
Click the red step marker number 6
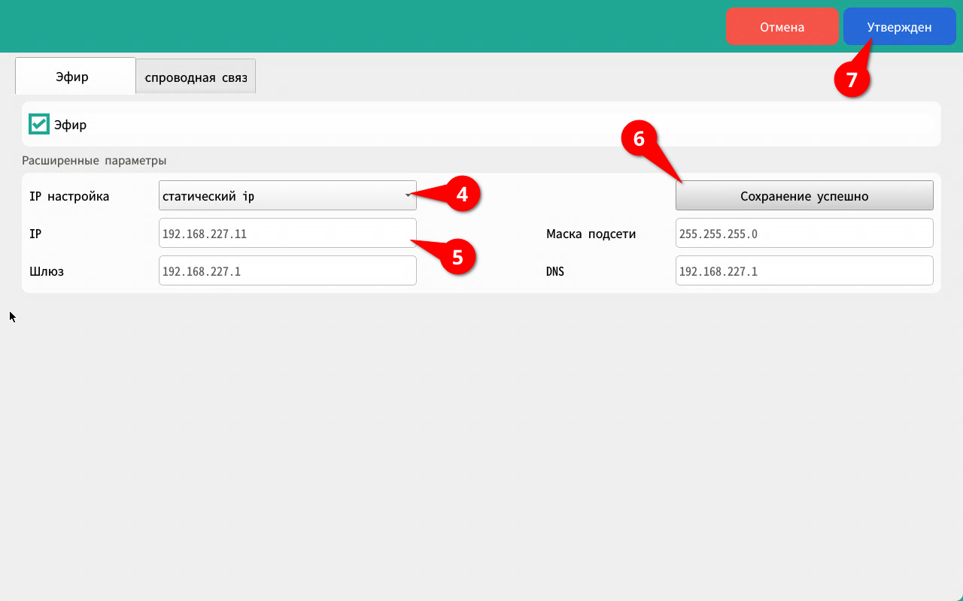[x=639, y=139]
